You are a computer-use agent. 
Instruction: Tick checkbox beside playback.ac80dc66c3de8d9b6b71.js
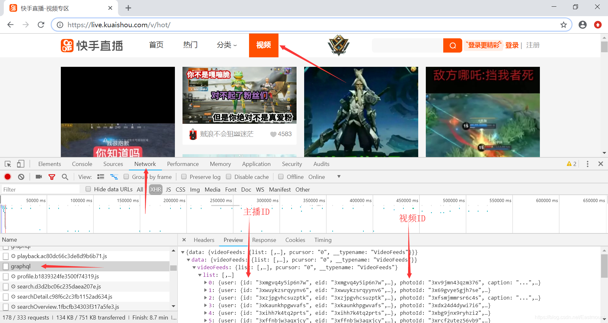tap(6, 256)
